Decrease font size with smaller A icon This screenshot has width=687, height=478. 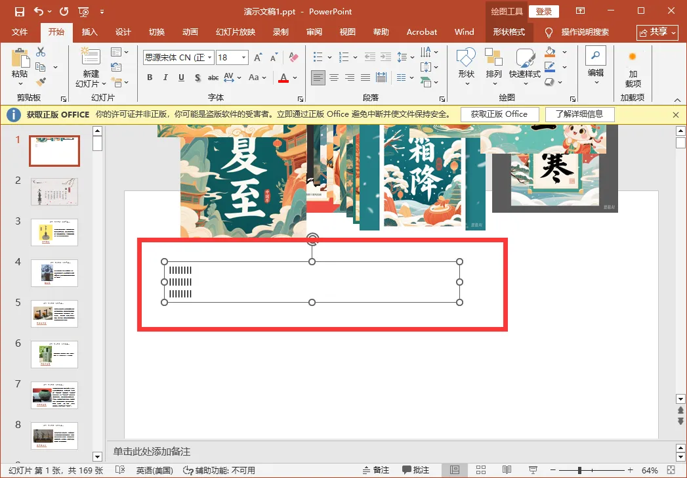click(274, 57)
